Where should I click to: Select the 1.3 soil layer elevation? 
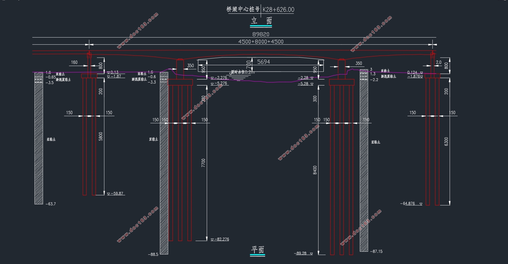coord(373,74)
